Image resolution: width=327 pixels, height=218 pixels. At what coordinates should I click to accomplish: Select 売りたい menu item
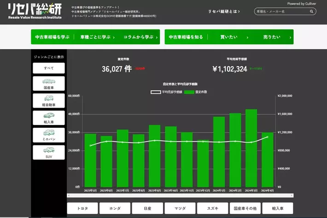272,37
